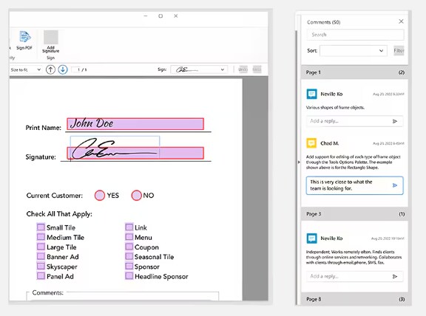Check the Headline Sponsor checkbox
Viewport: 426px width, 316px height.
pos(129,276)
